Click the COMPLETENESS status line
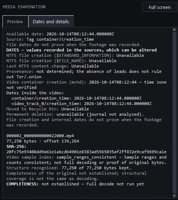Screen dimensions: 178x200 point(75,184)
